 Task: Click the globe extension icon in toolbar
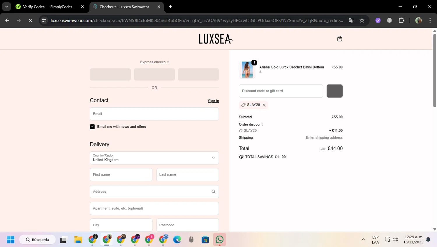tap(389, 20)
